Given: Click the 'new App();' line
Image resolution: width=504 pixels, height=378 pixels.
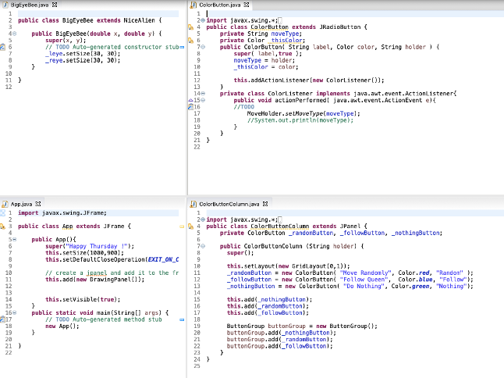Looking at the screenshot, I should click(62, 326).
